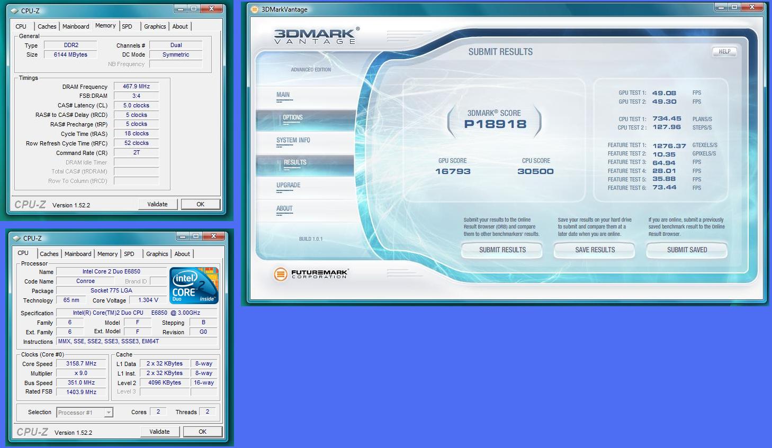Click the Level 2 cache value 4096 KBytes
The image size is (772, 448).
[164, 382]
